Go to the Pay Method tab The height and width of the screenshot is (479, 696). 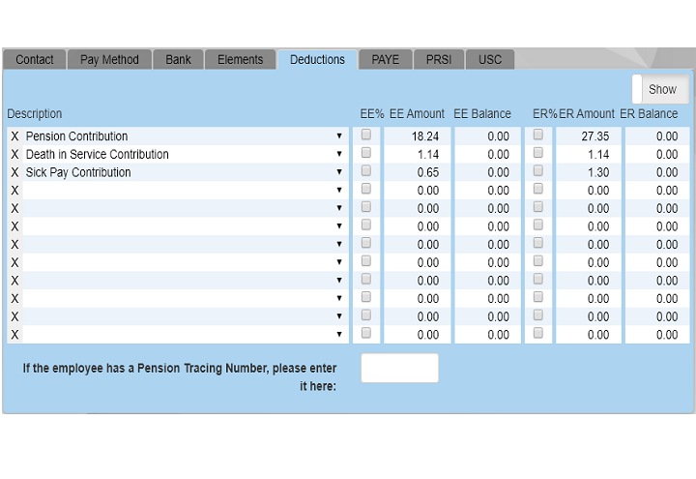(109, 60)
